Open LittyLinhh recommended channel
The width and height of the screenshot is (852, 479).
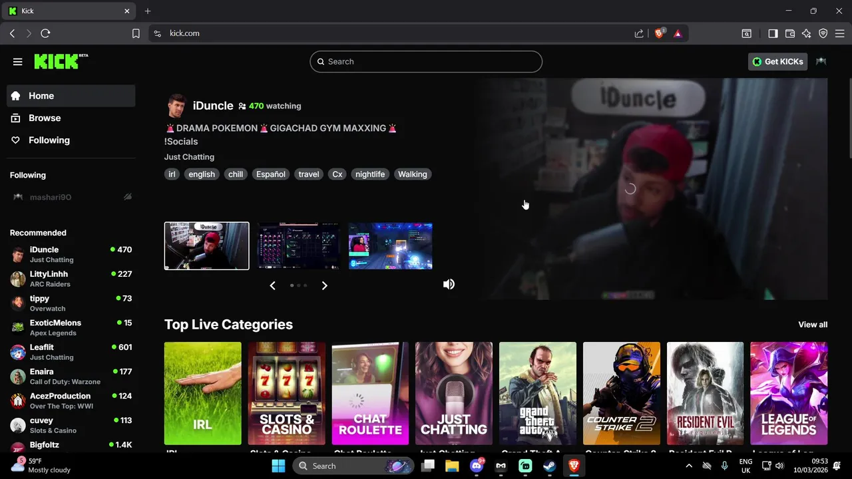tap(71, 279)
